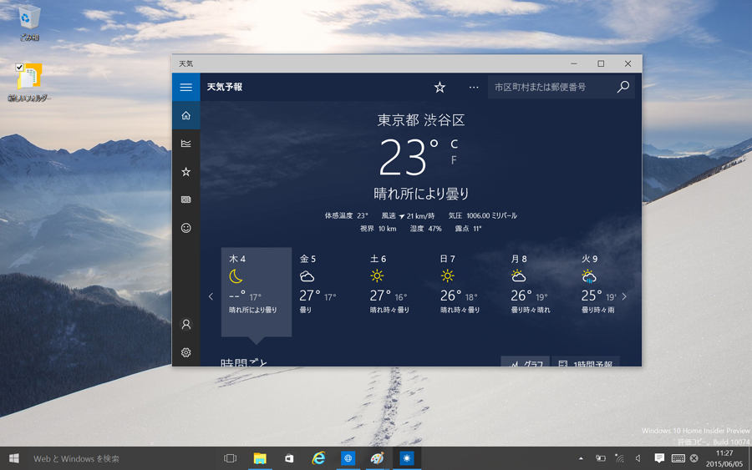Viewport: 752px width, 470px height.
Task: Open the Paint taskbar icon
Action: tap(377, 458)
